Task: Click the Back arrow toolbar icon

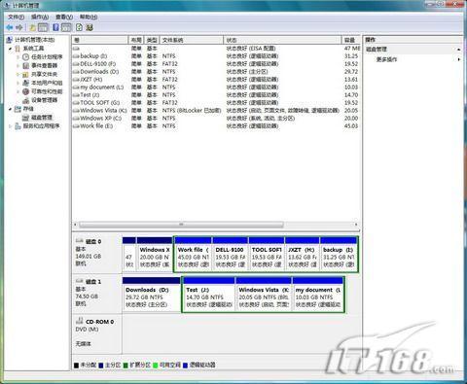Action: click(10, 28)
